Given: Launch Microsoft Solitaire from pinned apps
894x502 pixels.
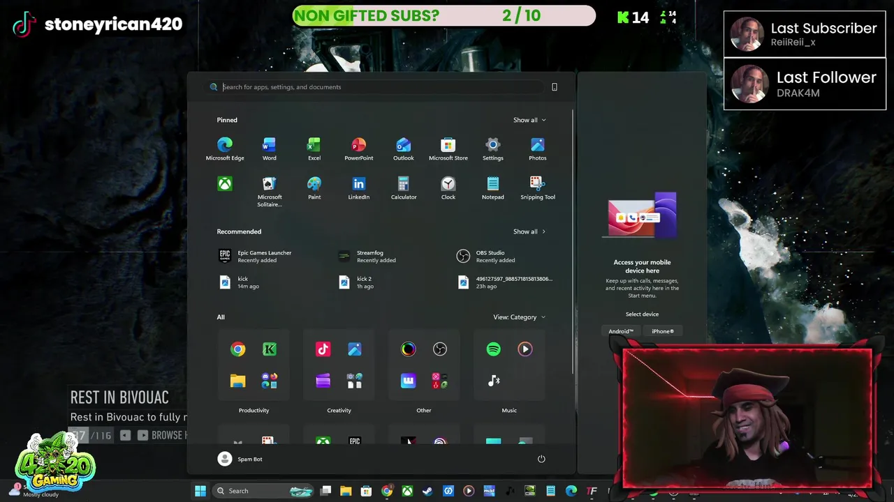Looking at the screenshot, I should pos(270,191).
